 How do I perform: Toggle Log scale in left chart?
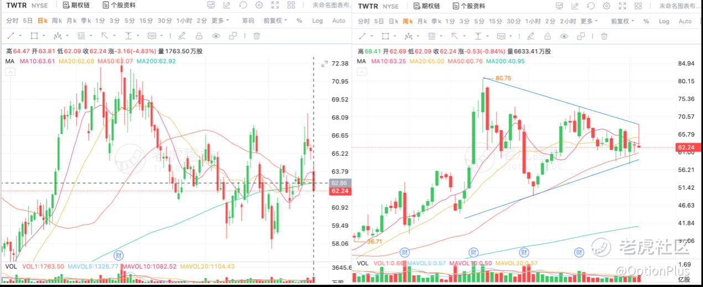pos(317,20)
